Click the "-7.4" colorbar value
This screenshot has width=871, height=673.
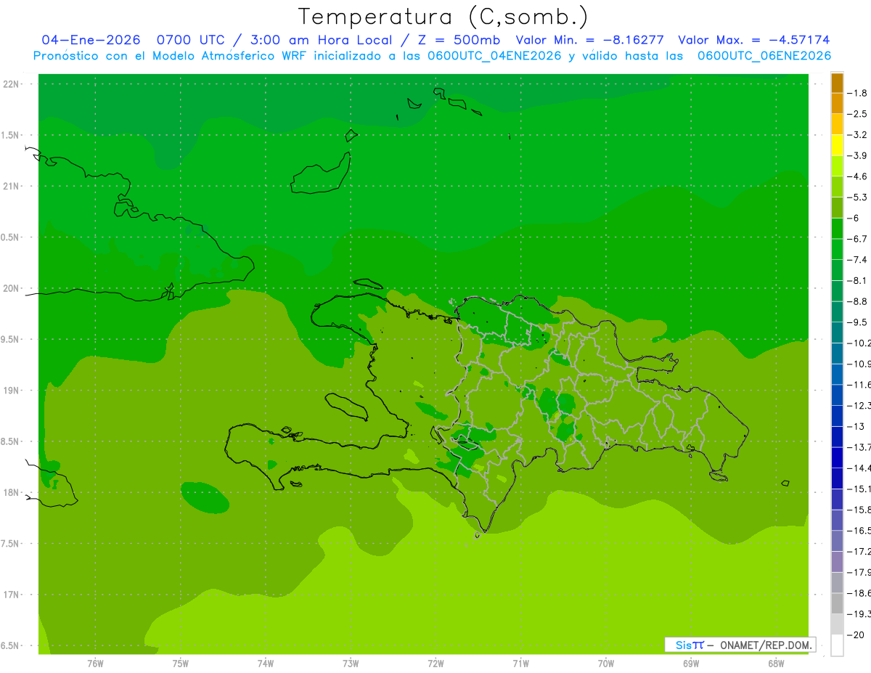[858, 260]
